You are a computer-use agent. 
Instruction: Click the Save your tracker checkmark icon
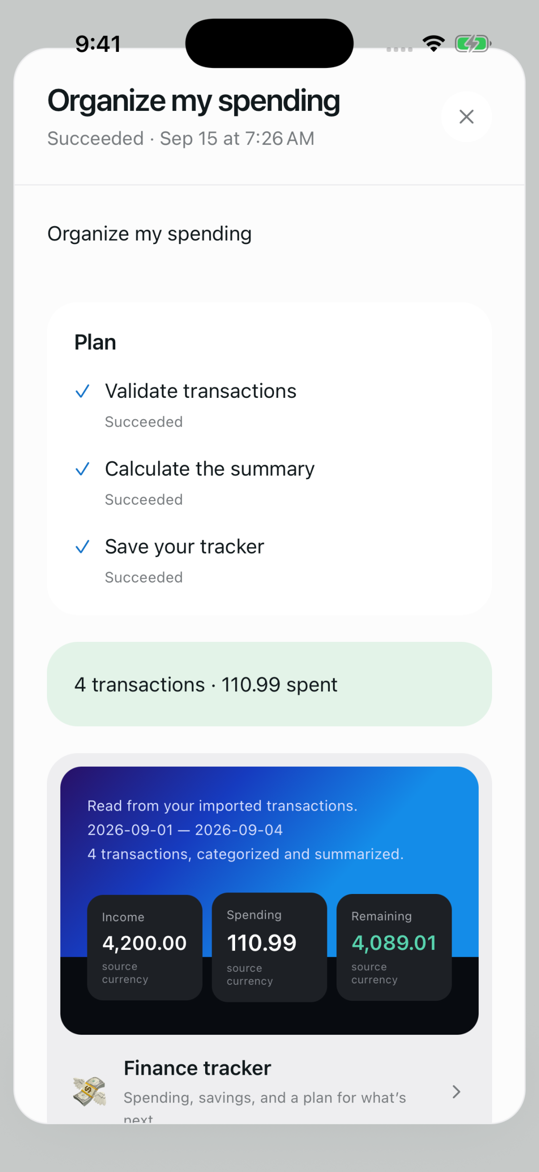82,547
